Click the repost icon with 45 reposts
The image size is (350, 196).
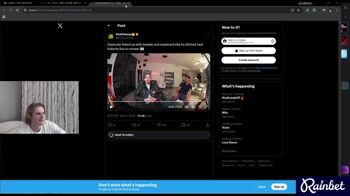[134, 125]
